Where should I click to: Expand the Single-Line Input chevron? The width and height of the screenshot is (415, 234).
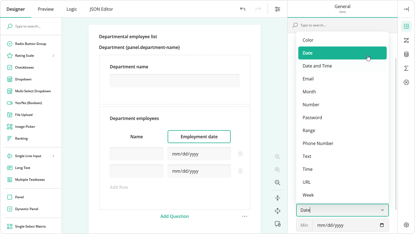tap(53, 156)
